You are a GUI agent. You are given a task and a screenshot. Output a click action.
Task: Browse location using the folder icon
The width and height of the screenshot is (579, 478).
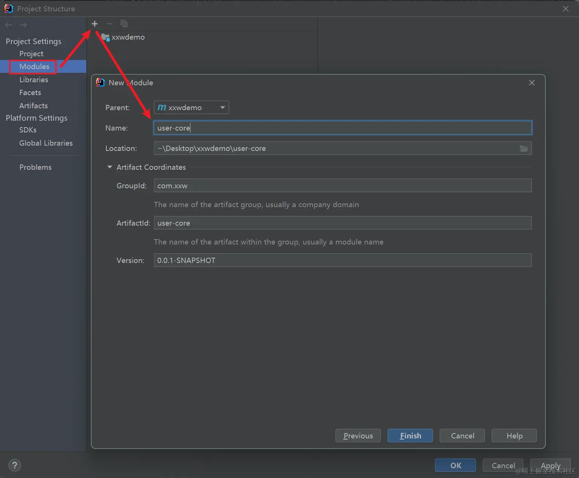524,148
